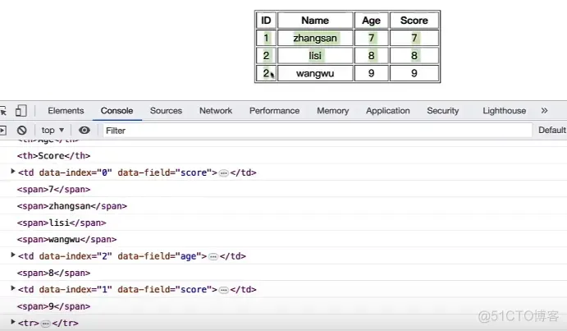Click the Age cell in zhangsan row

click(372, 38)
